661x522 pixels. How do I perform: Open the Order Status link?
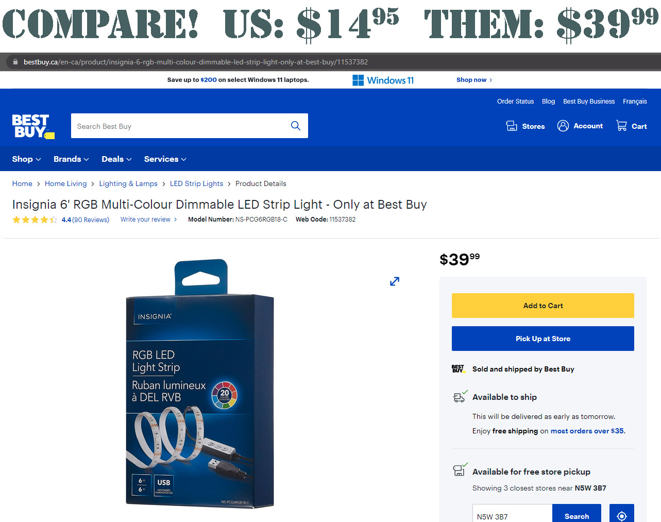(x=515, y=102)
